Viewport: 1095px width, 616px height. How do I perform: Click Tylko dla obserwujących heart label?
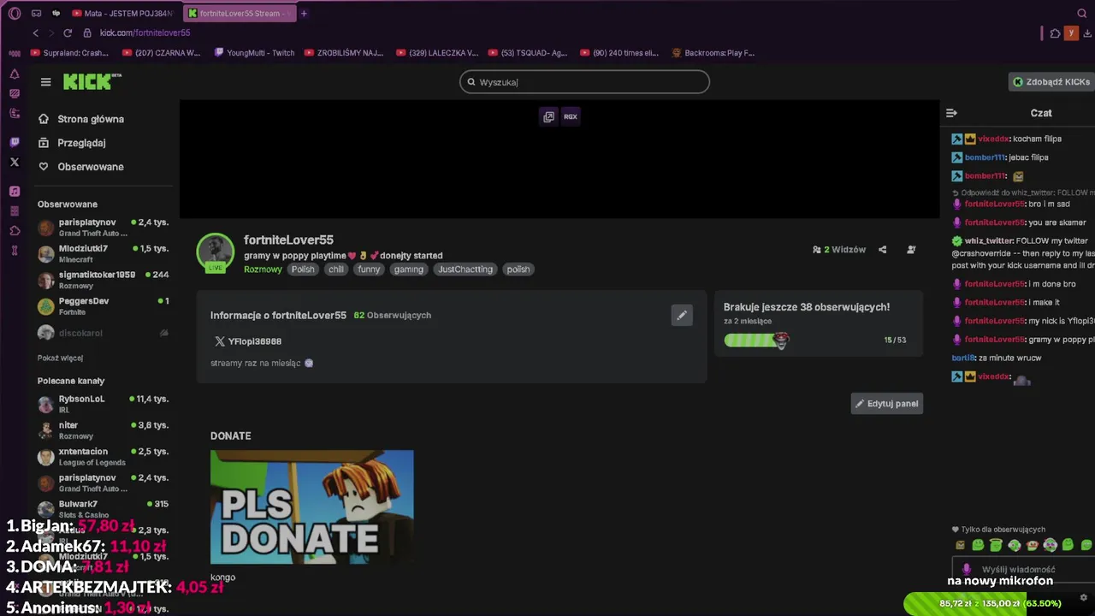998,530
